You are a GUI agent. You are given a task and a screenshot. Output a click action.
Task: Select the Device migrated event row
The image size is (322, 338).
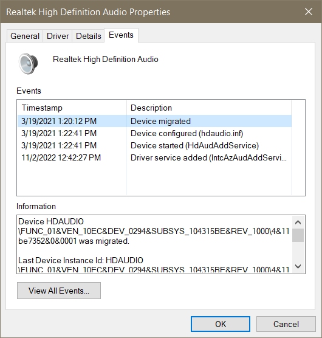(x=154, y=121)
